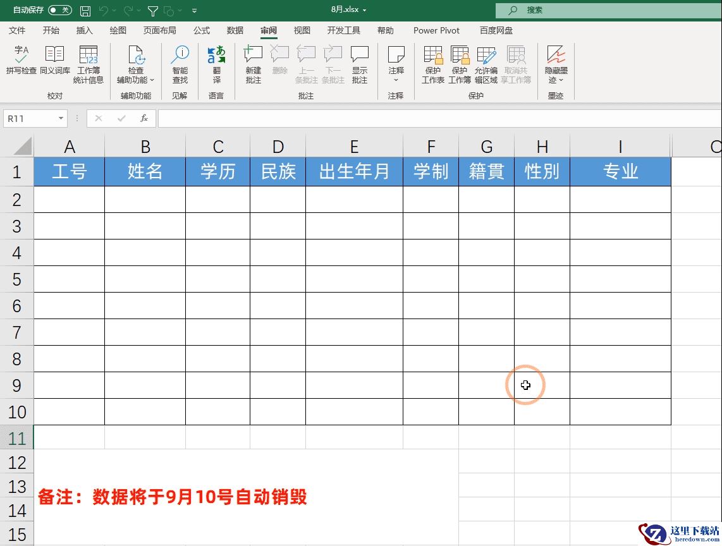The width and height of the screenshot is (722, 546).
Task: Click the red 备注 note text
Action: click(x=172, y=497)
